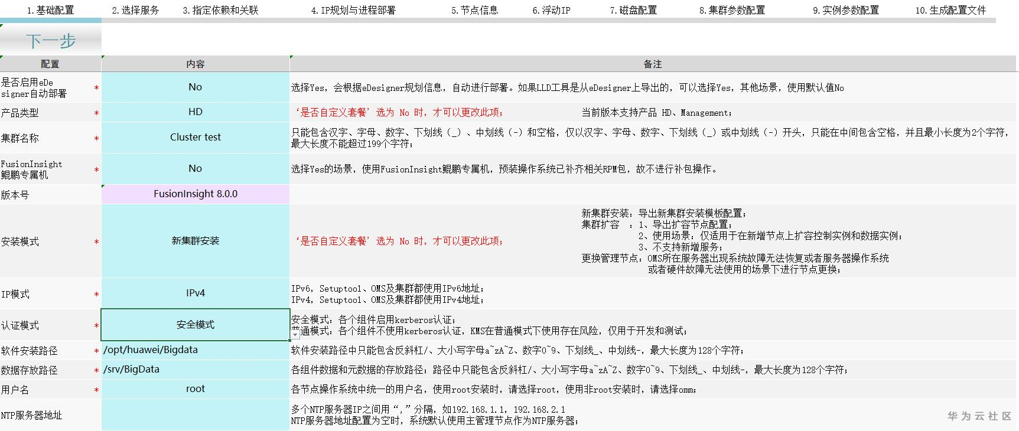
Task: Click the FusionInsight 8.0.0 version cell
Action: [x=196, y=194]
